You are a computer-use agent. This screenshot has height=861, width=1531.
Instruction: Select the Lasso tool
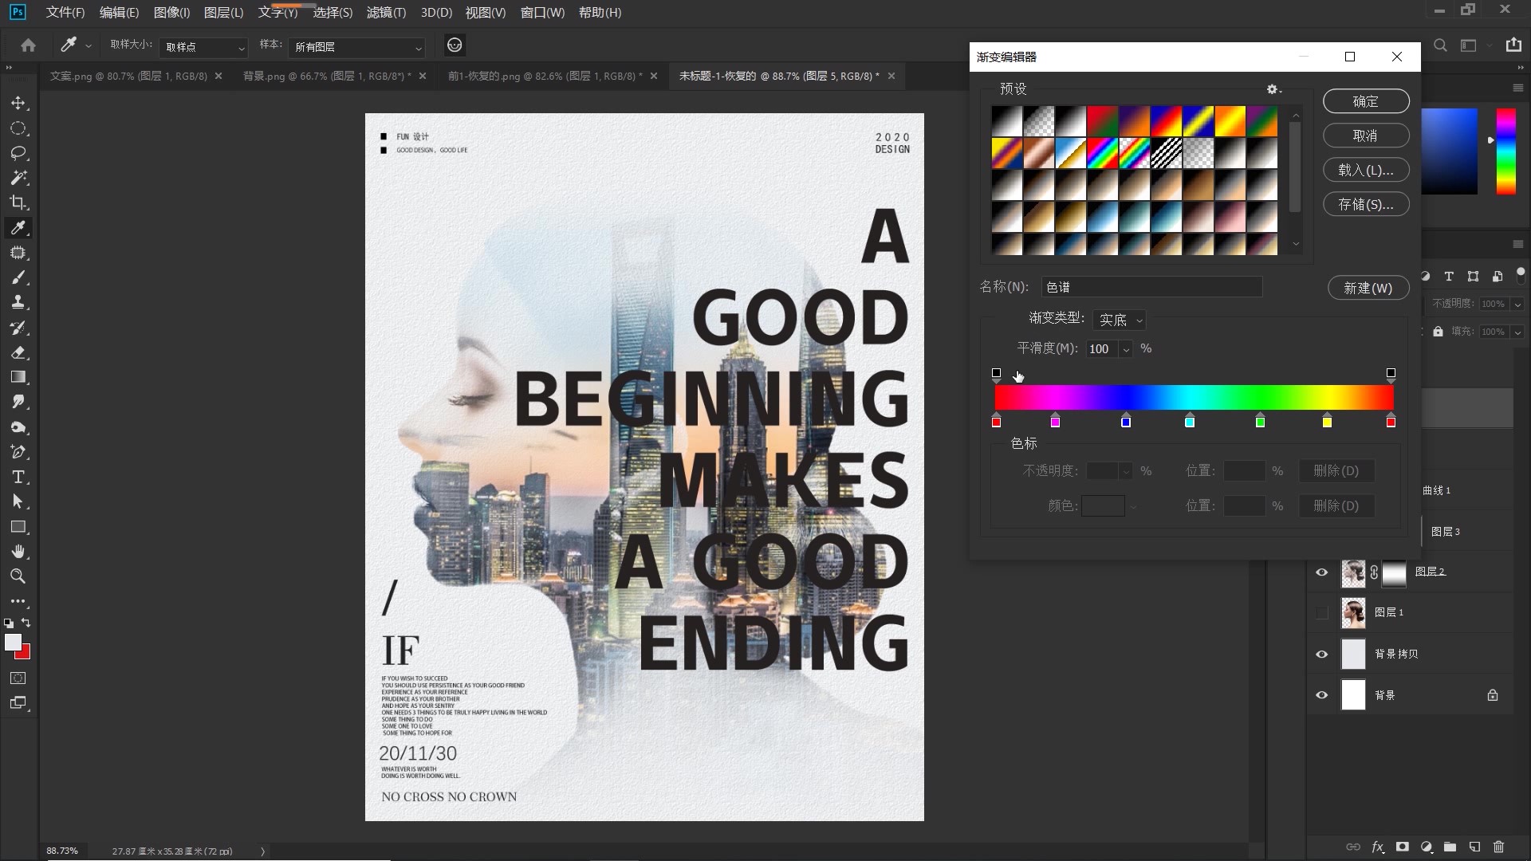point(18,153)
